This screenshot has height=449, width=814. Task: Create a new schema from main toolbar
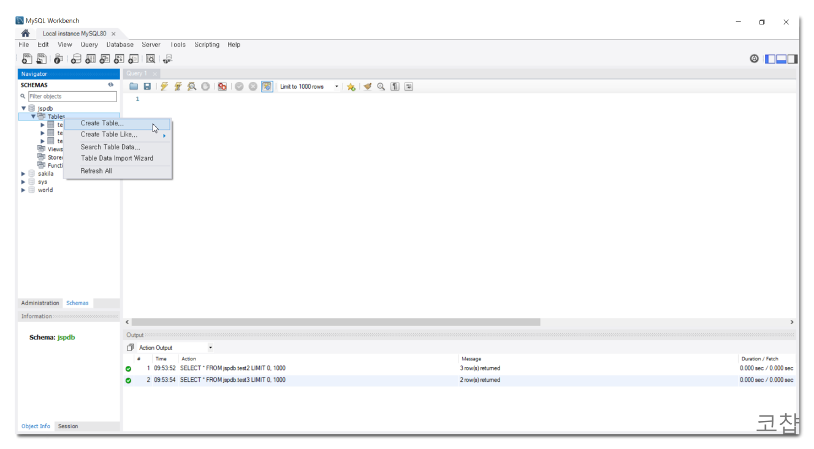pos(76,59)
